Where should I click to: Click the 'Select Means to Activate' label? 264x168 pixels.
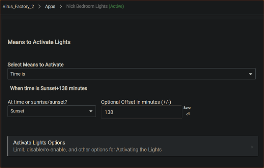(36, 64)
